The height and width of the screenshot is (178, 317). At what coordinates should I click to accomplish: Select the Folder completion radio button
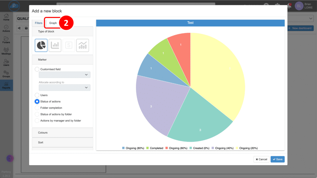pyautogui.click(x=37, y=108)
